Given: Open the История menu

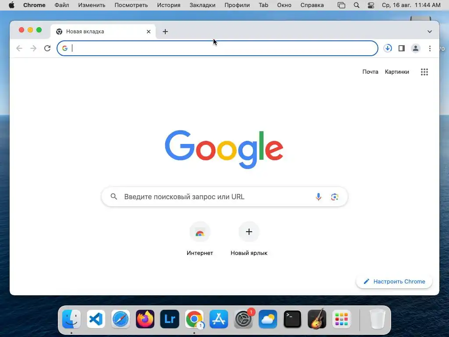Looking at the screenshot, I should (x=169, y=5).
